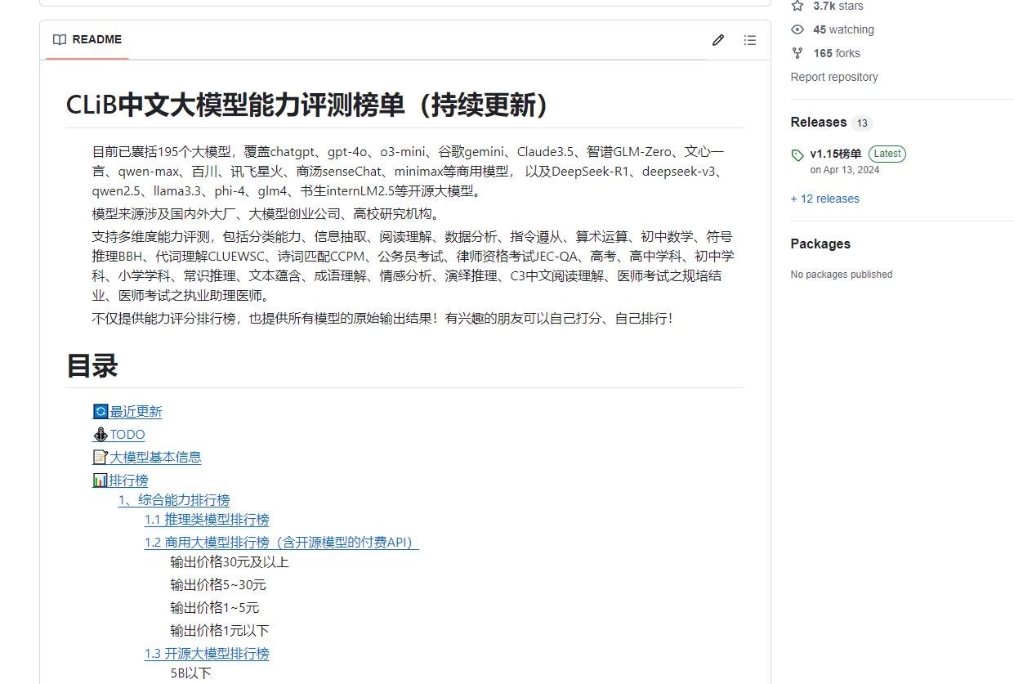Click the star icon beside 3.7k stars
This screenshot has height=684, width=1014.
(797, 6)
